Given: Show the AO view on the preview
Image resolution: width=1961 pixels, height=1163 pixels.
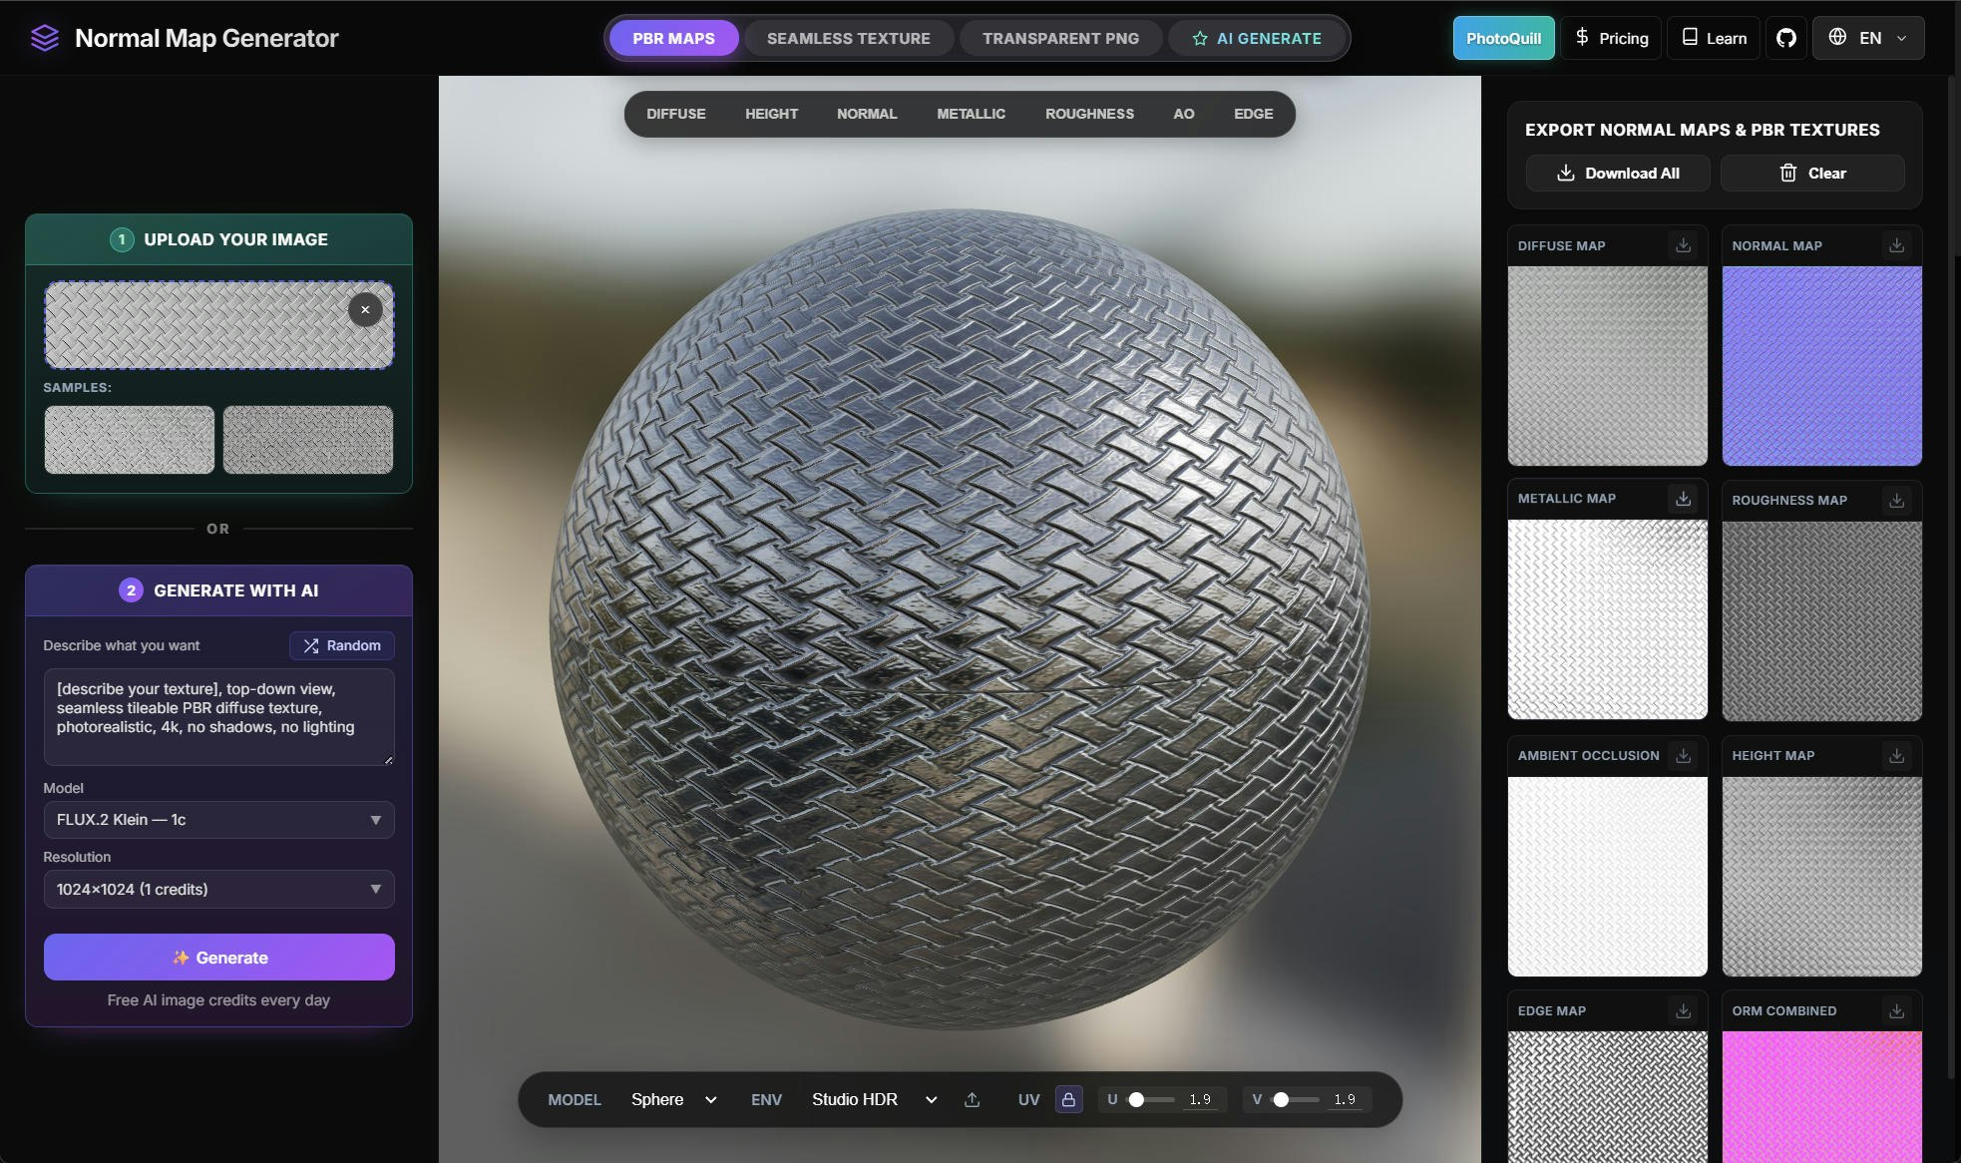Looking at the screenshot, I should click(1183, 114).
